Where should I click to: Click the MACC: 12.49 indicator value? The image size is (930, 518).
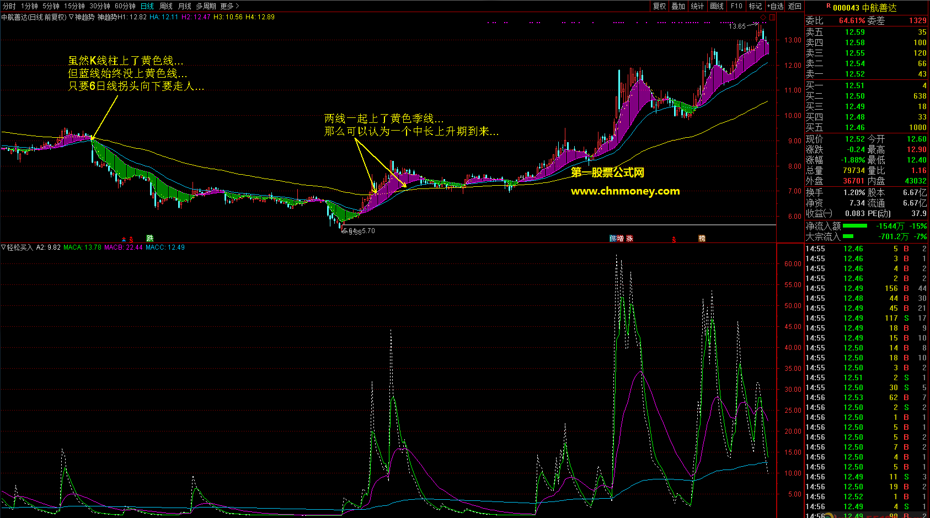coord(165,247)
